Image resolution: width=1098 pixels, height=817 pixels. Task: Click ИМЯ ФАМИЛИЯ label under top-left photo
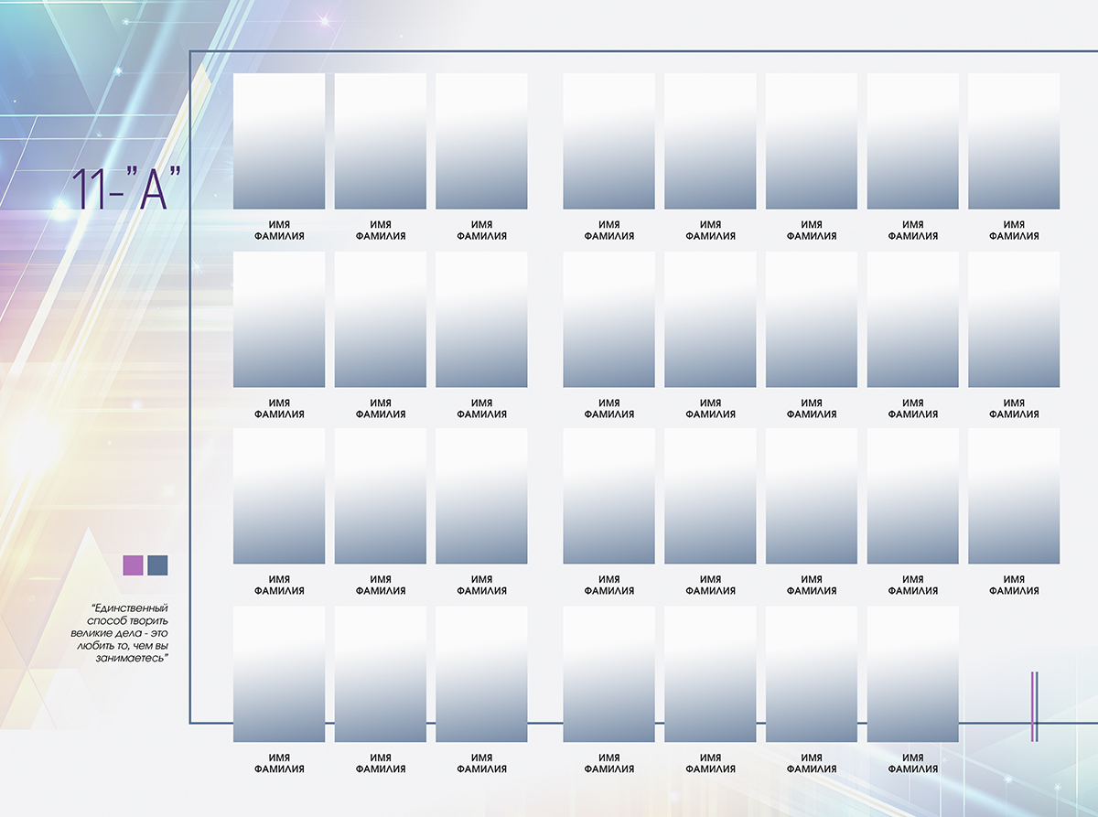[x=279, y=231]
